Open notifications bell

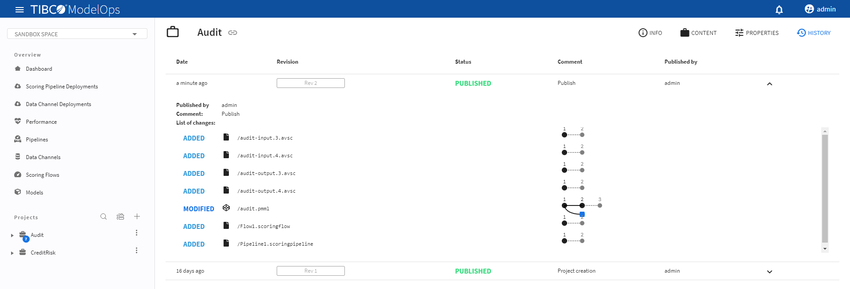[779, 9]
